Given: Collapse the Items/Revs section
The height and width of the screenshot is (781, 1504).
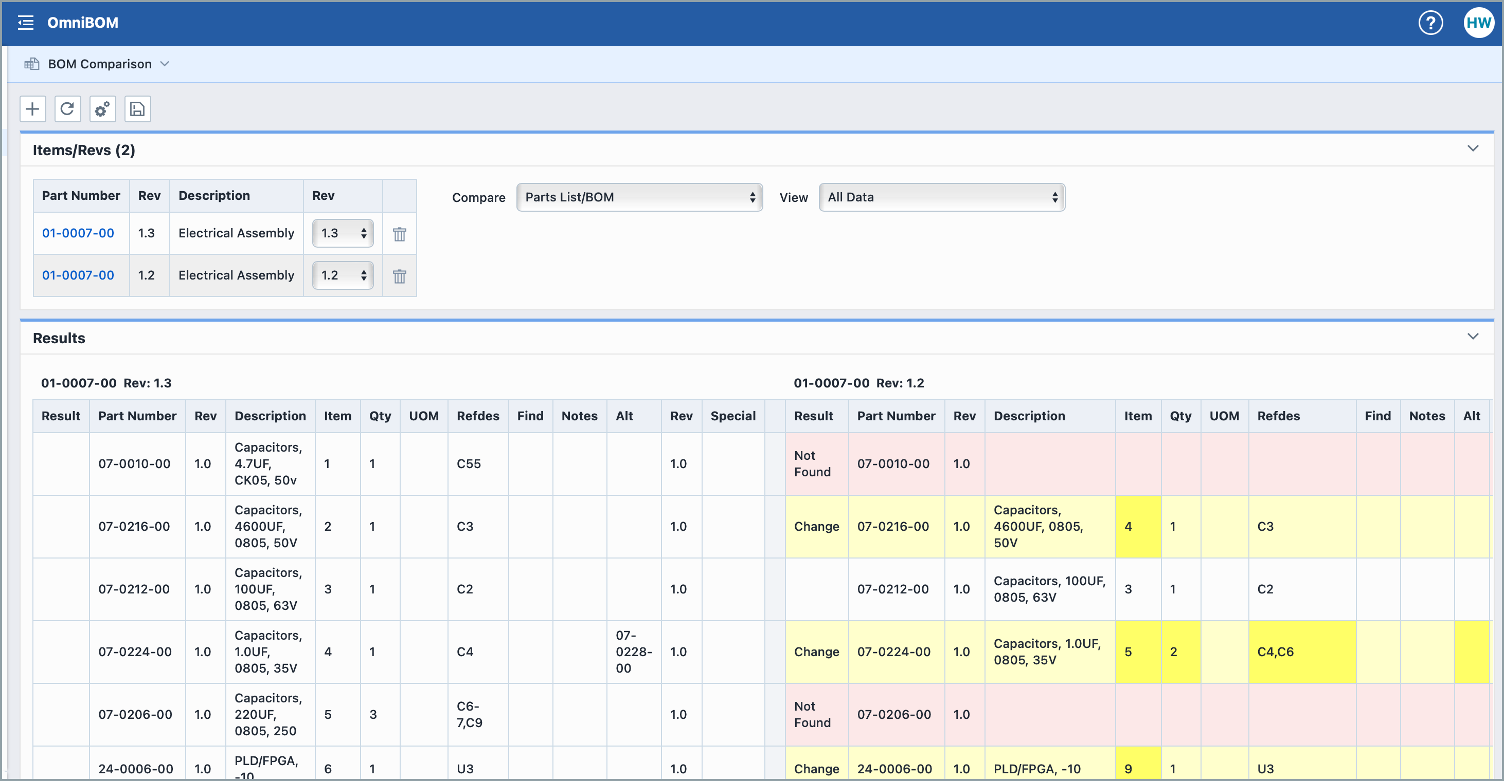Looking at the screenshot, I should click(x=1473, y=148).
